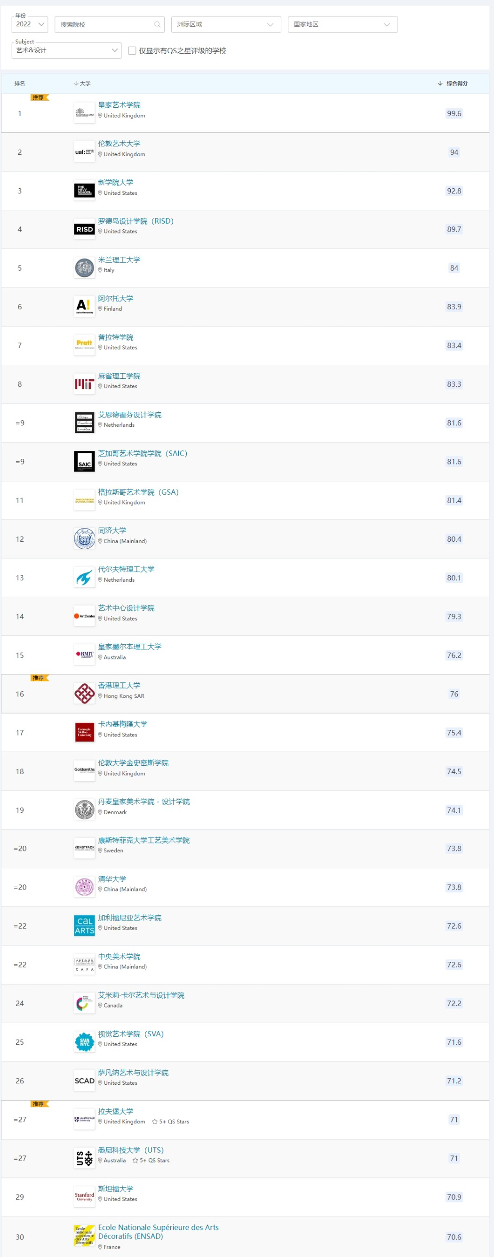Image resolution: width=494 pixels, height=1257 pixels.
Task: Open the Subject 艺术&设计 dropdown
Action: click(x=66, y=50)
